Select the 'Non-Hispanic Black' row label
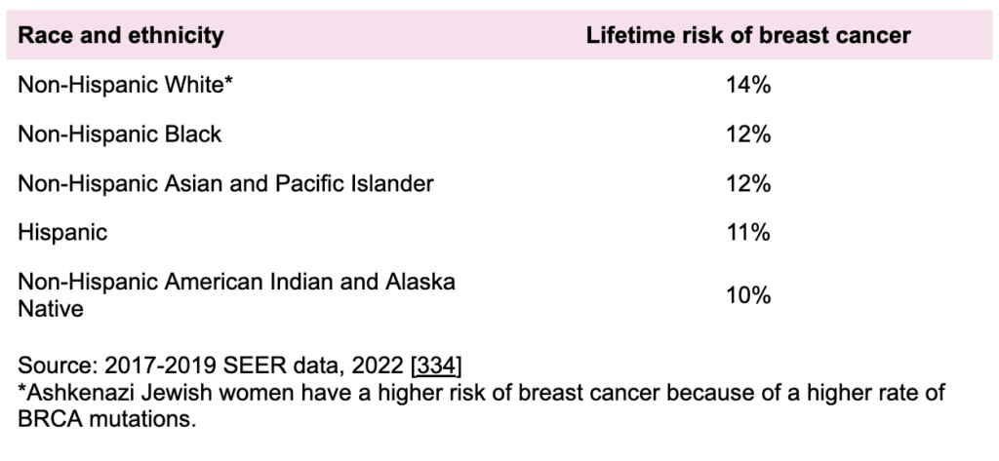The width and height of the screenshot is (999, 461). pos(120,134)
